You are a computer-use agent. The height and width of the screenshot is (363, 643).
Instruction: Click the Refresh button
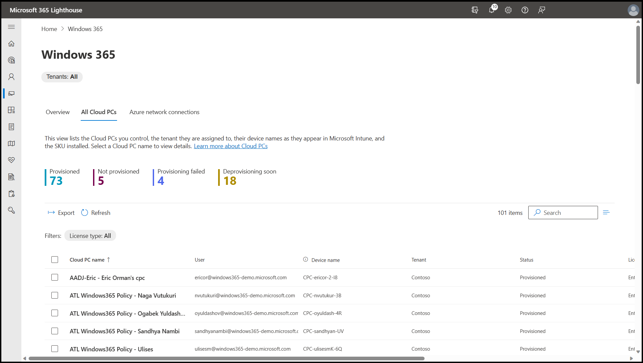[x=96, y=213]
